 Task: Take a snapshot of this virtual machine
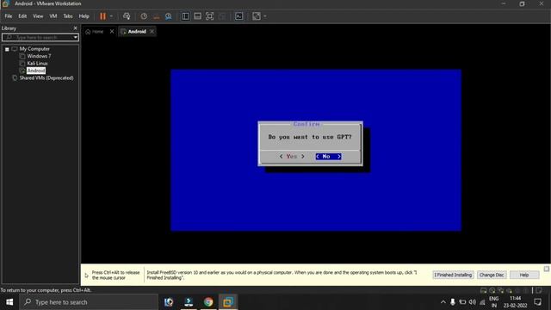tap(144, 16)
